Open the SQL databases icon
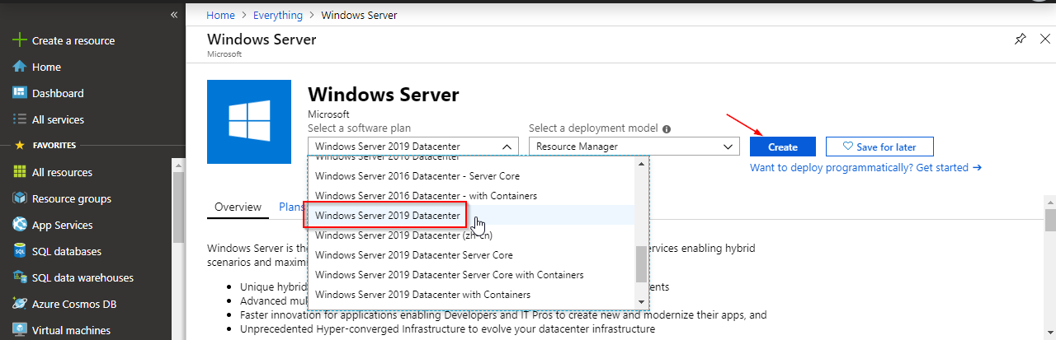 tap(20, 251)
